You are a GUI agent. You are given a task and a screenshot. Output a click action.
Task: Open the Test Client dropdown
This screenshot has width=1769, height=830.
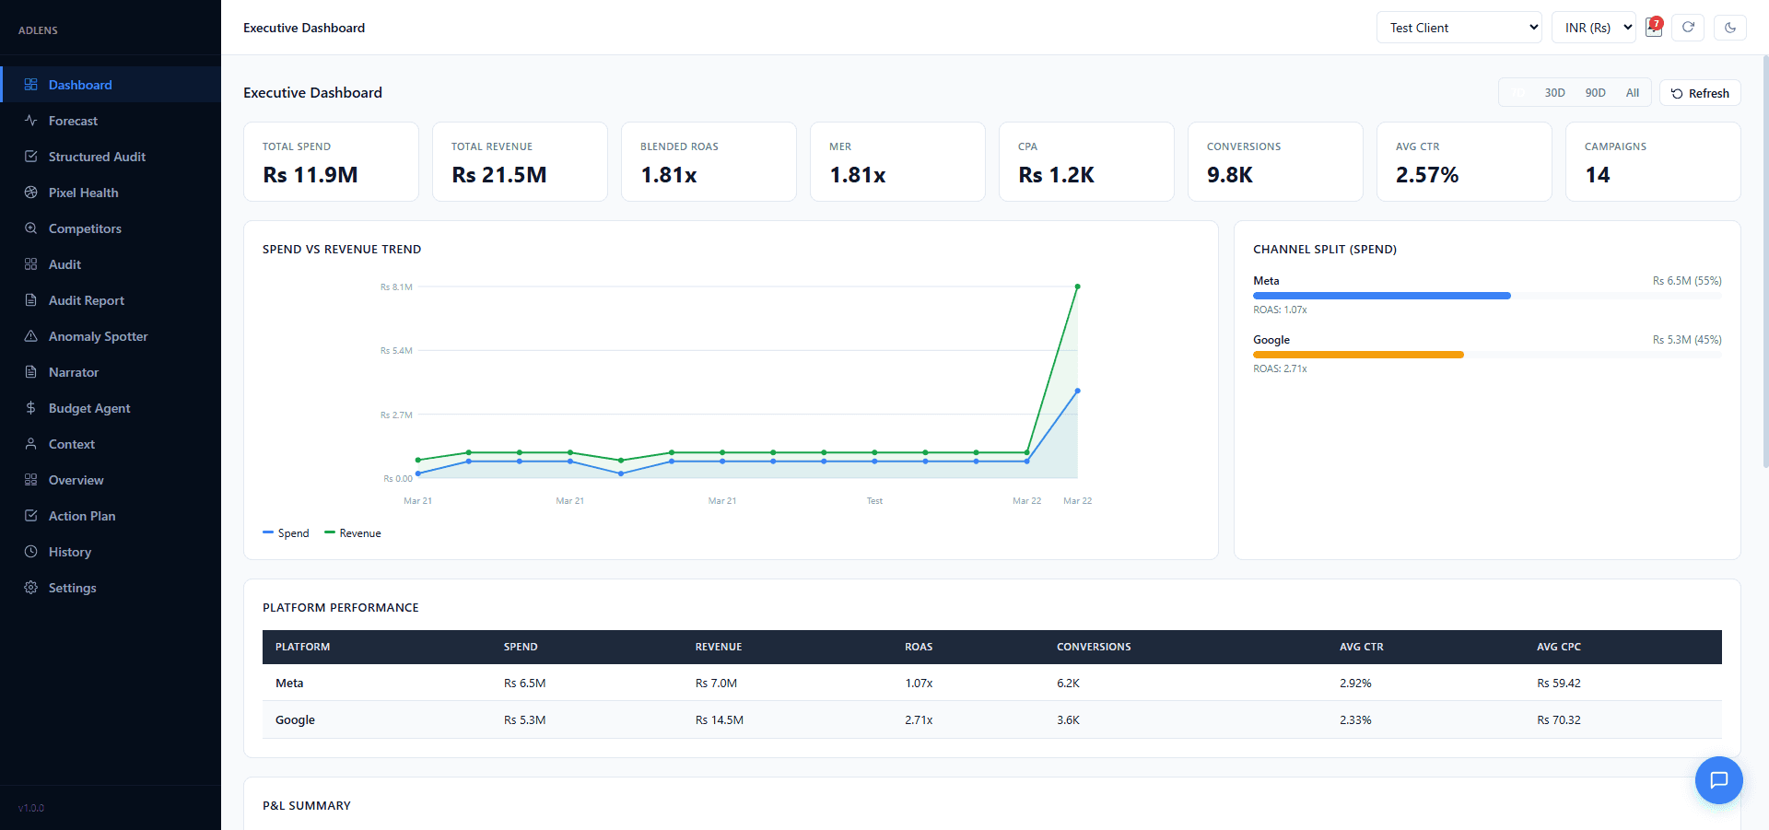1459,27
